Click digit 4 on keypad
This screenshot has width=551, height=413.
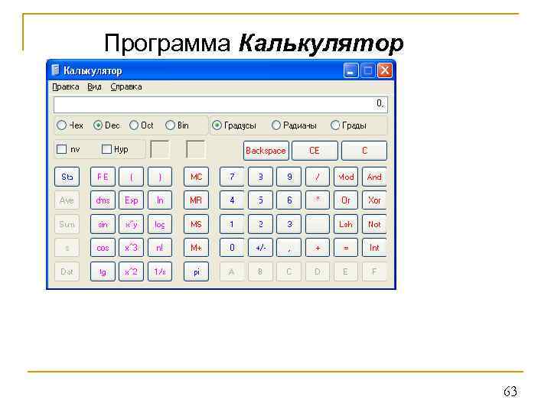232,200
